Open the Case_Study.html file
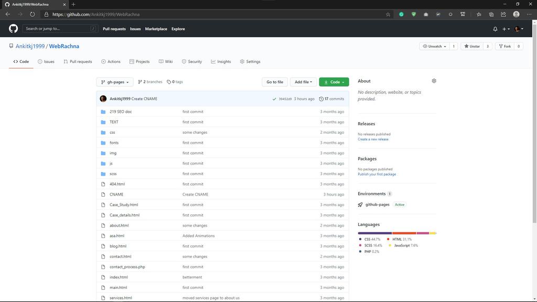This screenshot has width=537, height=302. [124, 205]
